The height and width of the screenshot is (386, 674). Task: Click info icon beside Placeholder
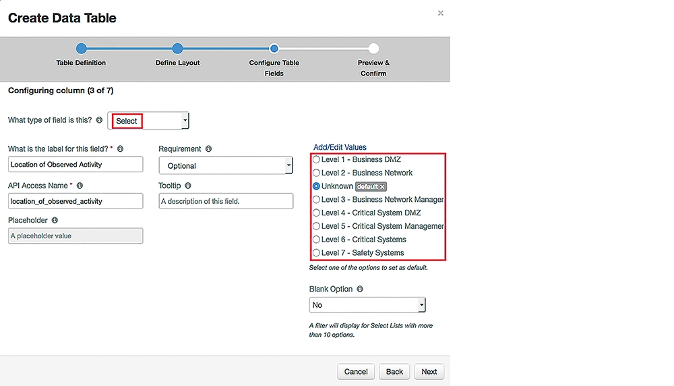[x=55, y=220]
